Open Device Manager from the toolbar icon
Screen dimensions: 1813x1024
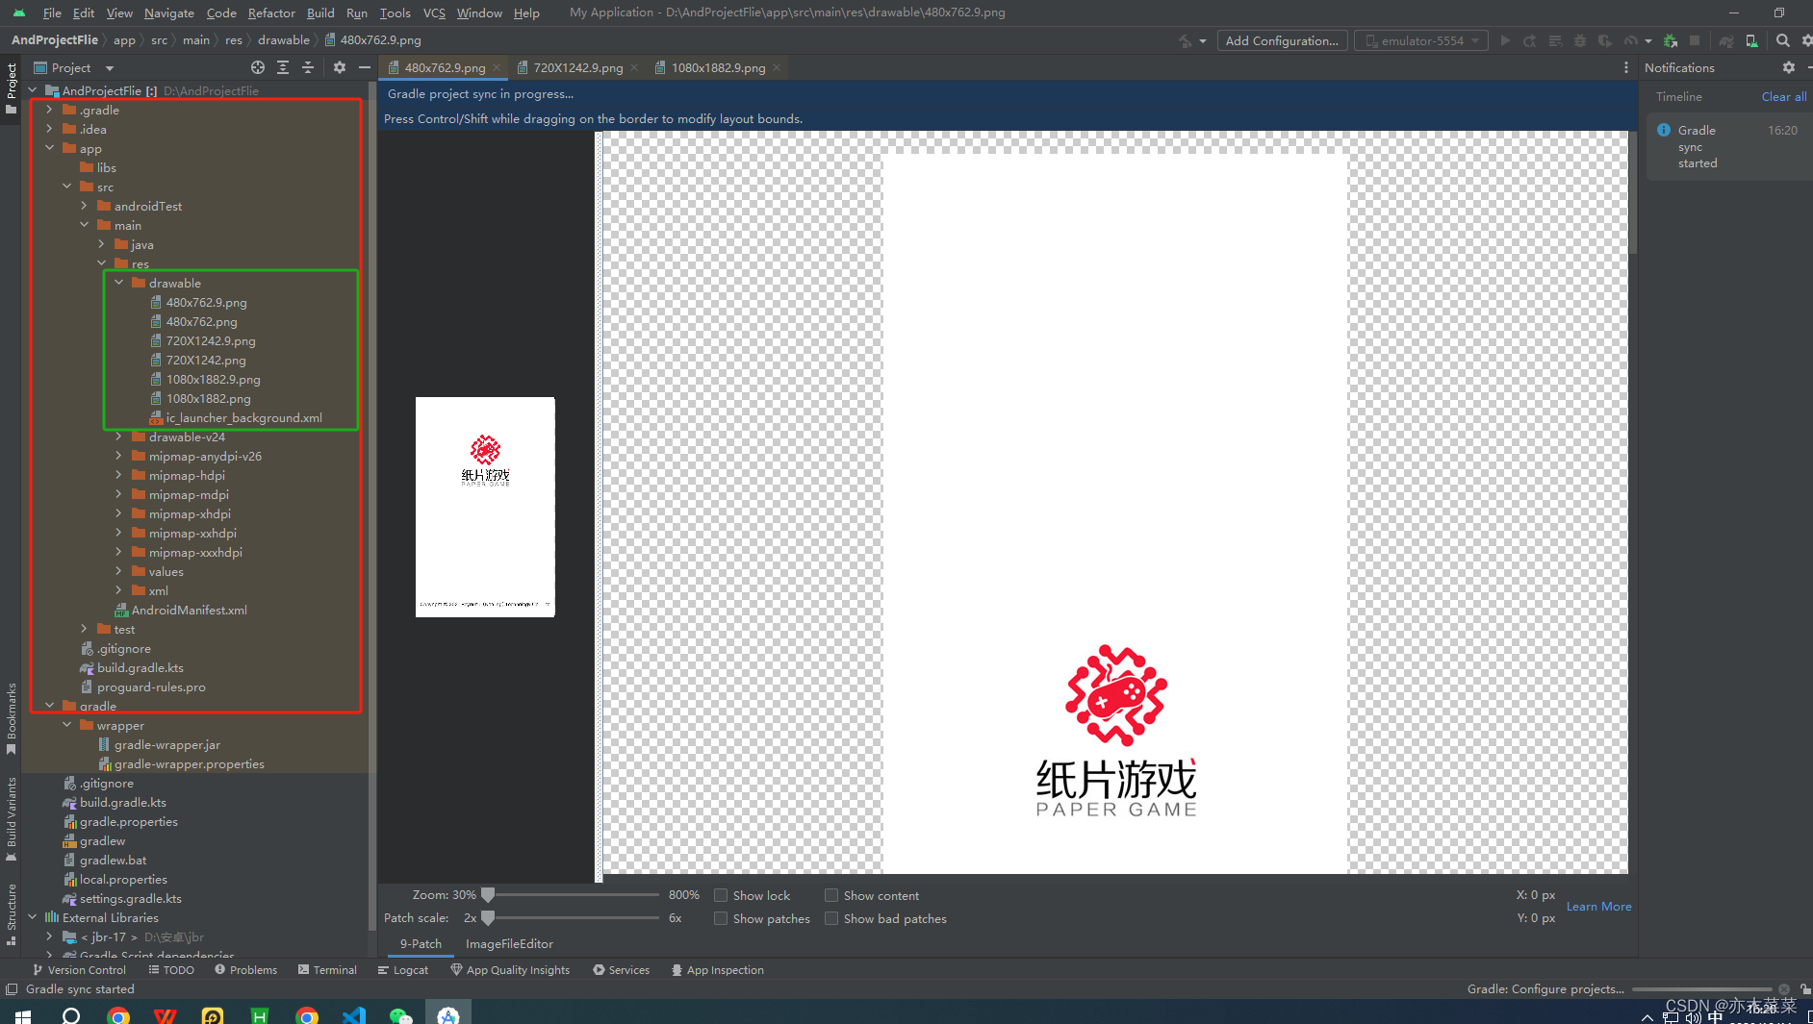pyautogui.click(x=1751, y=40)
